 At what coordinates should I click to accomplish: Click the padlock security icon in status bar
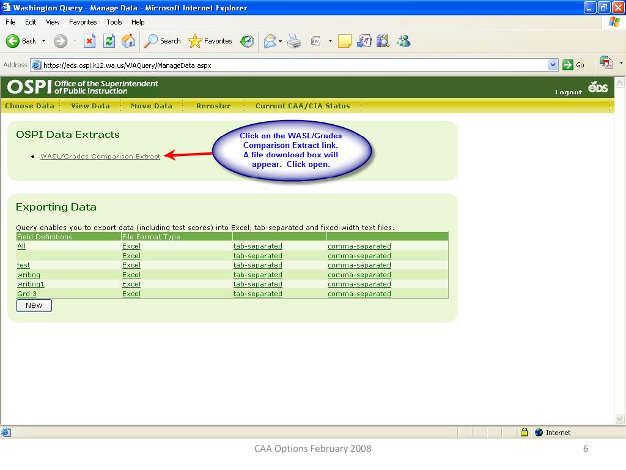(524, 433)
